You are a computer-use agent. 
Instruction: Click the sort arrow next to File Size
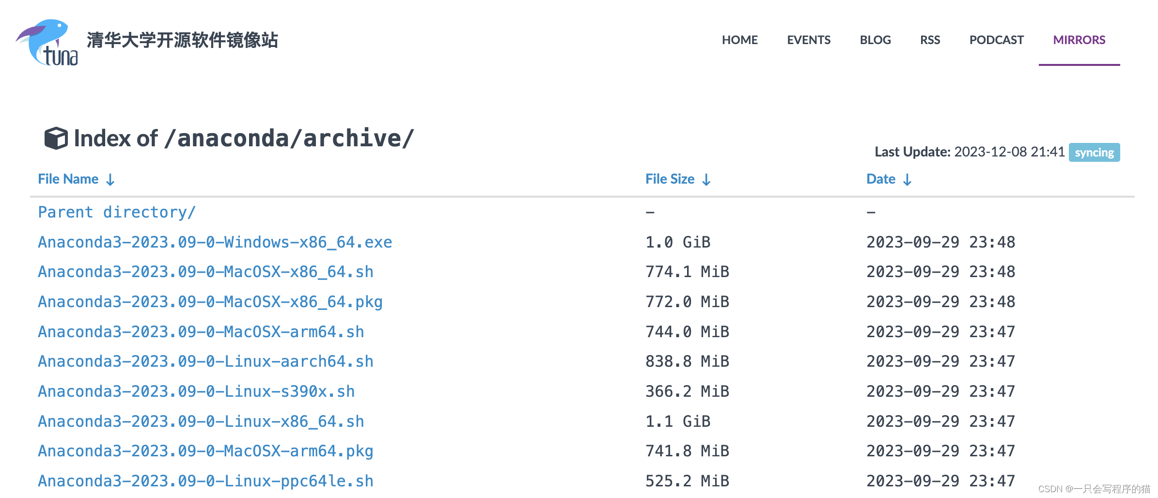click(706, 180)
